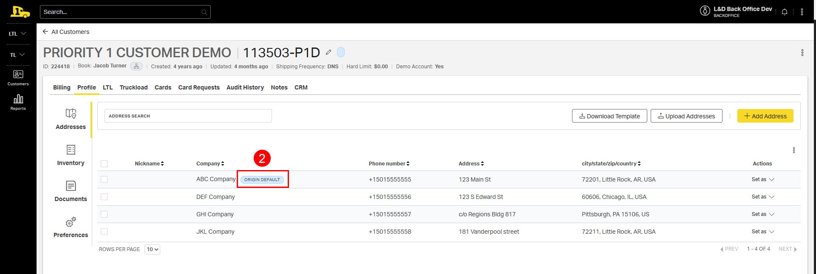This screenshot has height=274, width=816.
Task: Toggle the select-all header checkbox
Action: coord(104,164)
